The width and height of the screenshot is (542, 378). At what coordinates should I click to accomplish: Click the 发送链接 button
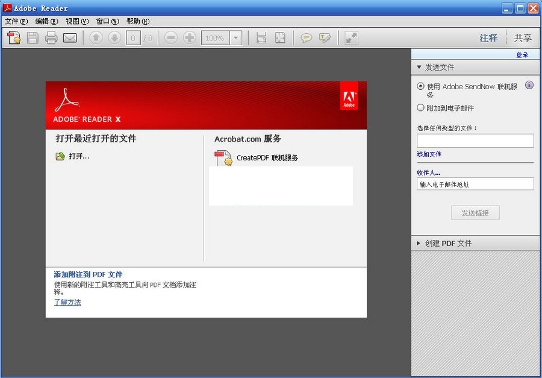(475, 213)
